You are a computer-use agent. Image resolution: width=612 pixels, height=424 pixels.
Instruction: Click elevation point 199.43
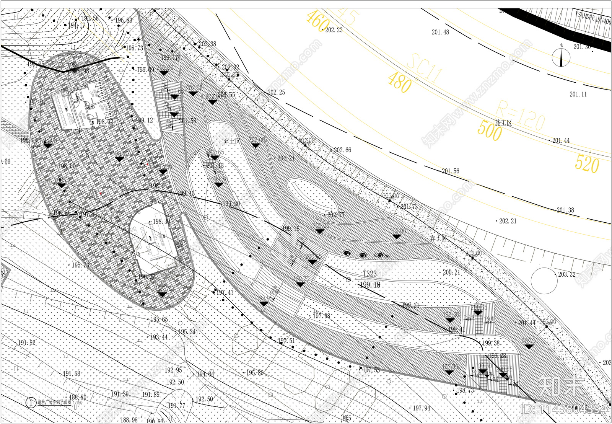pos(186,194)
